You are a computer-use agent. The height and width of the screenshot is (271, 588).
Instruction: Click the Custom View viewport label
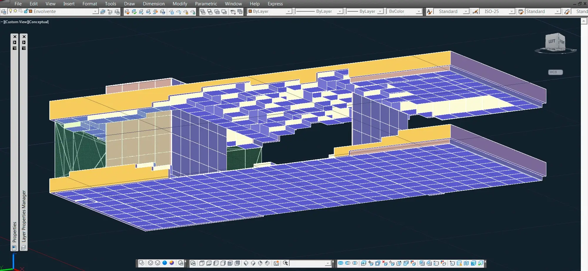pyautogui.click(x=16, y=22)
